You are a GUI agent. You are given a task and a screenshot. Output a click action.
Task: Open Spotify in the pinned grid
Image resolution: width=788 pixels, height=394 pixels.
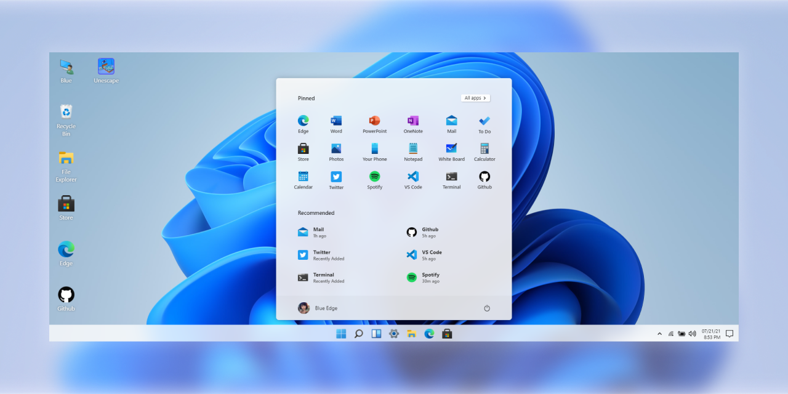tap(374, 177)
